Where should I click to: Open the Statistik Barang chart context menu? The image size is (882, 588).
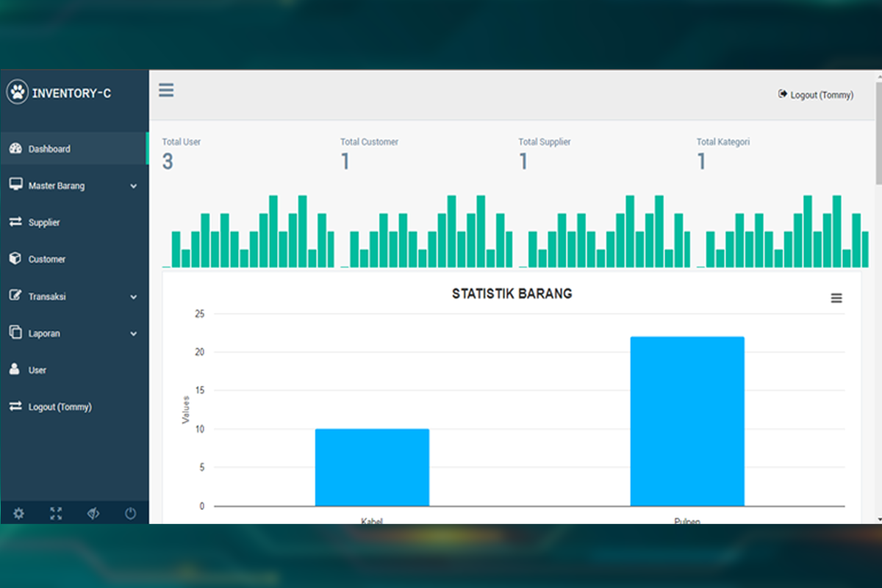836,298
